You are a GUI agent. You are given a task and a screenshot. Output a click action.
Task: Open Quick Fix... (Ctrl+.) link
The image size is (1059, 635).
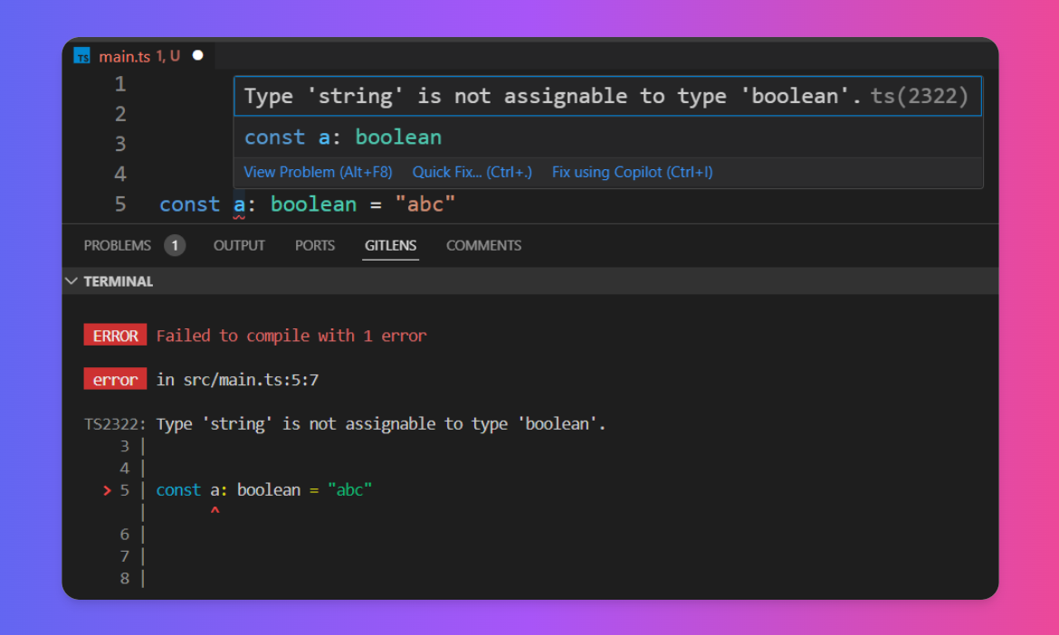472,172
